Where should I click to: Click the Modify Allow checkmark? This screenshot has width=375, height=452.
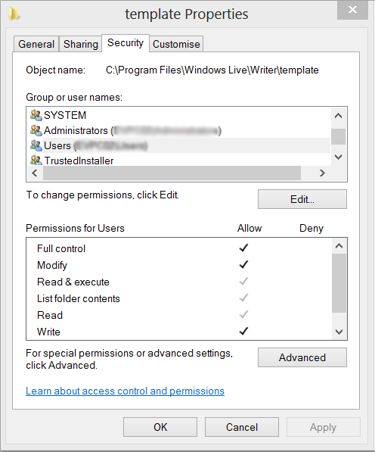point(243,264)
